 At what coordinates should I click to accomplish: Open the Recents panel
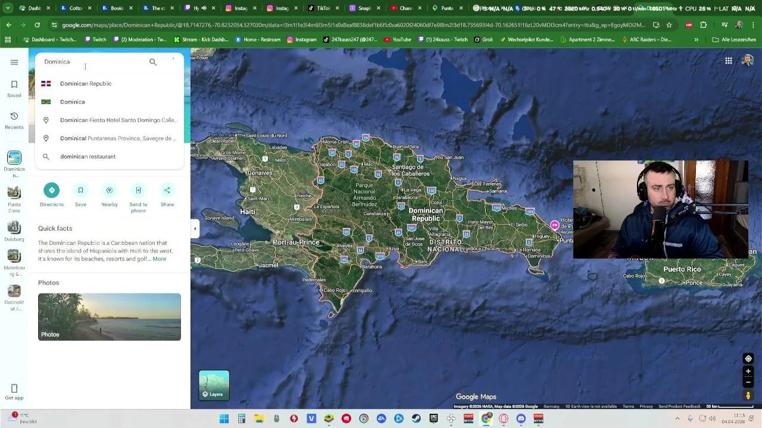click(14, 121)
